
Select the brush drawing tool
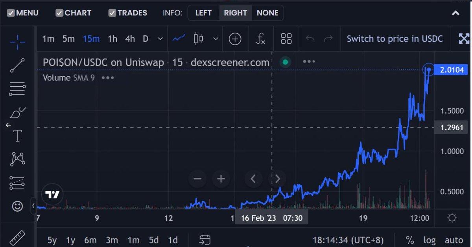pos(18,113)
